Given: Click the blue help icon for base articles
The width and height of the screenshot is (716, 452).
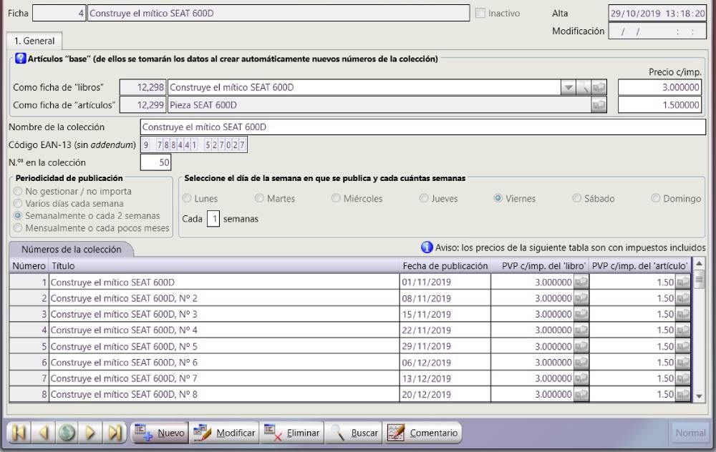Looking at the screenshot, I should (20, 59).
